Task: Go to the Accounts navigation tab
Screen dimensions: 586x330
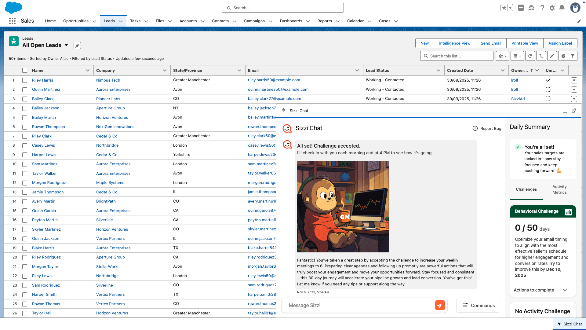Action: 188,21
